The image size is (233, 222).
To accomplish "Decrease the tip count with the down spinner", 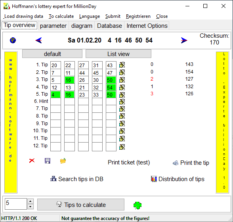I will [x=31, y=207].
